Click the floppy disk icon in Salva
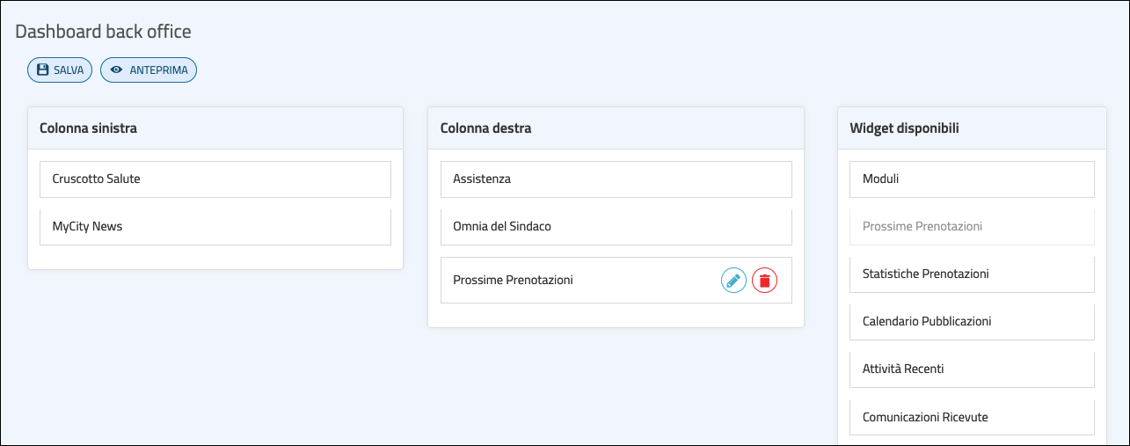This screenshot has height=446, width=1130. [x=42, y=70]
